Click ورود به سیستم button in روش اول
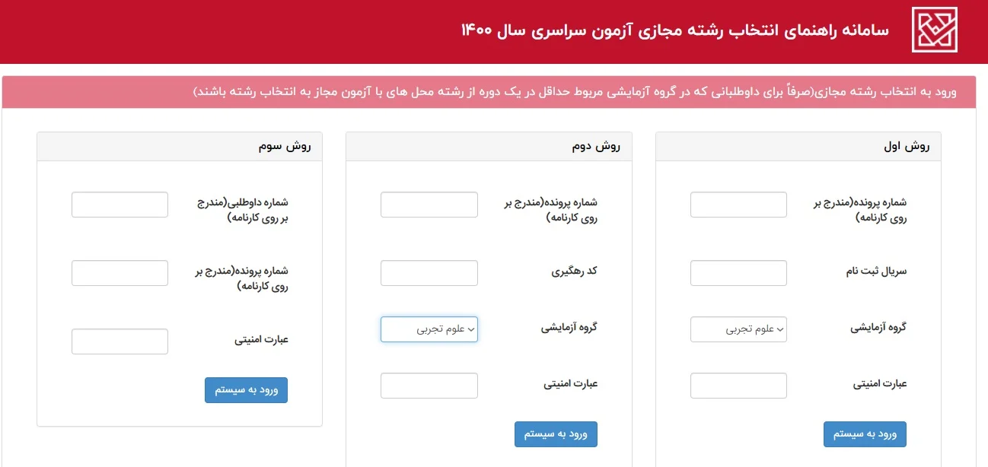 [x=865, y=434]
